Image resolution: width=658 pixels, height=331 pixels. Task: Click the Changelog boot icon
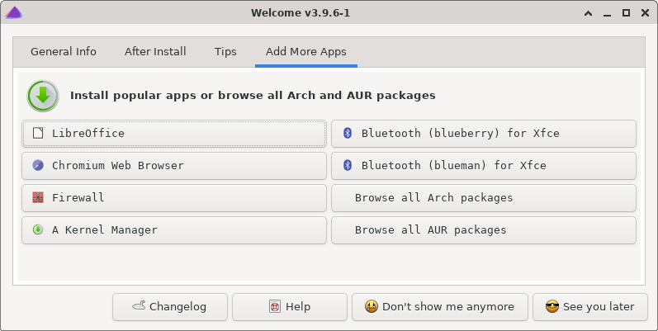pyautogui.click(x=139, y=306)
